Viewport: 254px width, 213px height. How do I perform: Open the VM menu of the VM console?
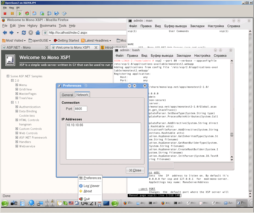coord(18,8)
